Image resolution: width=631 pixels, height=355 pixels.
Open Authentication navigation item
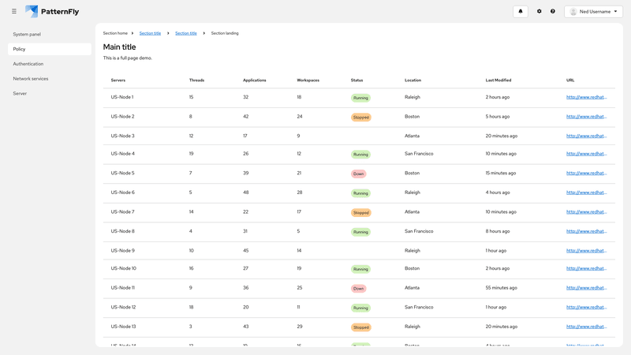tap(28, 64)
